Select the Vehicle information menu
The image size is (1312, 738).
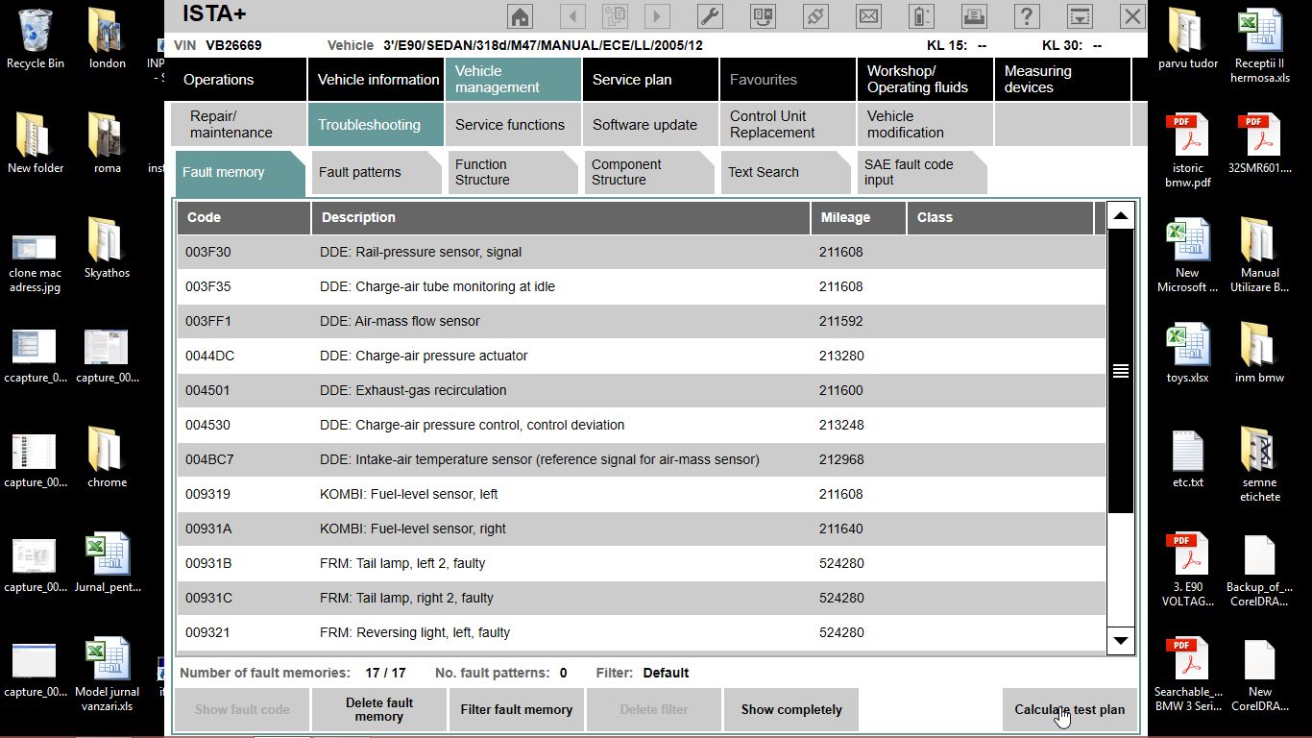(377, 80)
